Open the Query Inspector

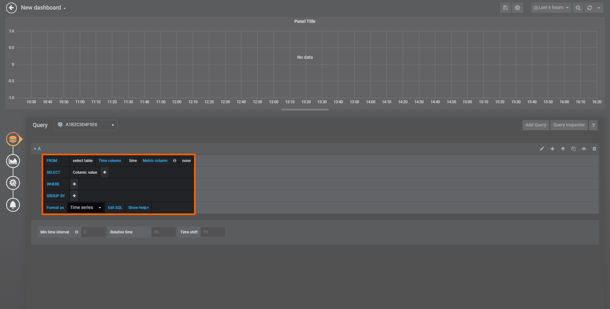coord(569,125)
